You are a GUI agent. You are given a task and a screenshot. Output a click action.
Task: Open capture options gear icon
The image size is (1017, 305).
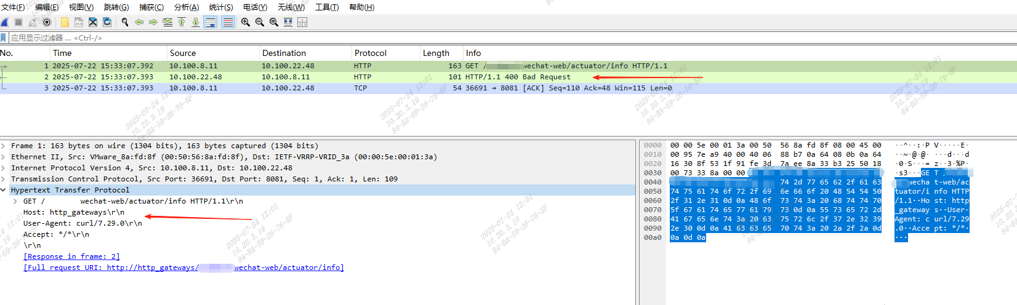pyautogui.click(x=47, y=22)
